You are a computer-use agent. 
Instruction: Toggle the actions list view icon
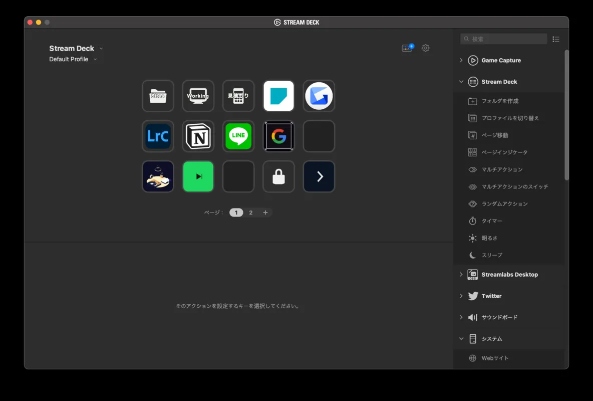[x=556, y=39]
